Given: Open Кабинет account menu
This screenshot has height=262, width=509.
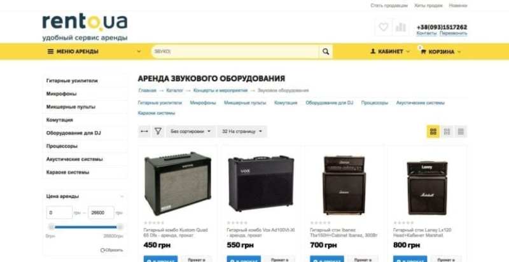Looking at the screenshot, I should [x=390, y=52].
